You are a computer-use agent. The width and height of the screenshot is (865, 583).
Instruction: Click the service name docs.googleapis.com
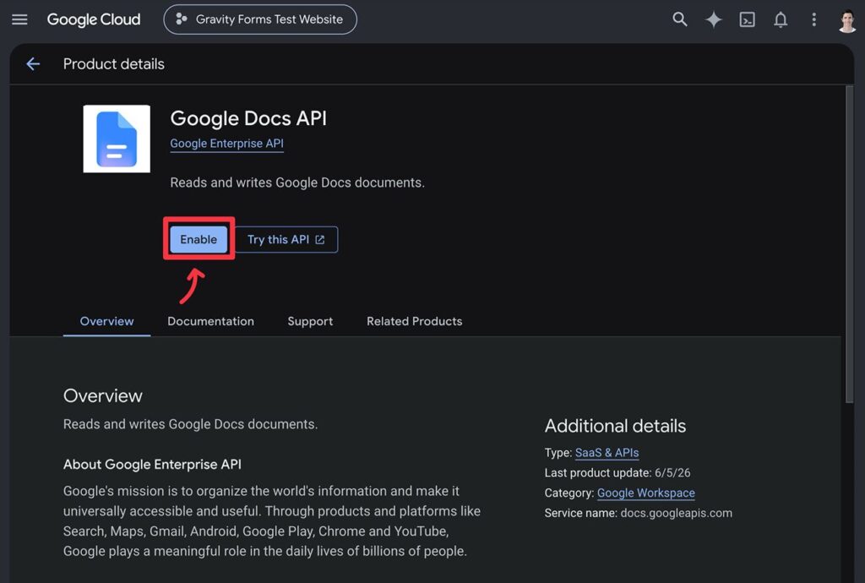point(677,513)
